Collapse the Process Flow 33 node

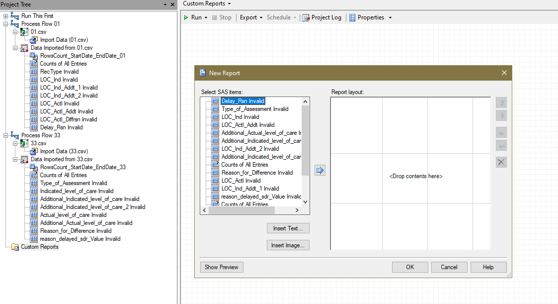click(6, 135)
